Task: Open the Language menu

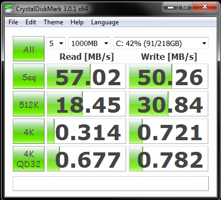Action: click(105, 22)
